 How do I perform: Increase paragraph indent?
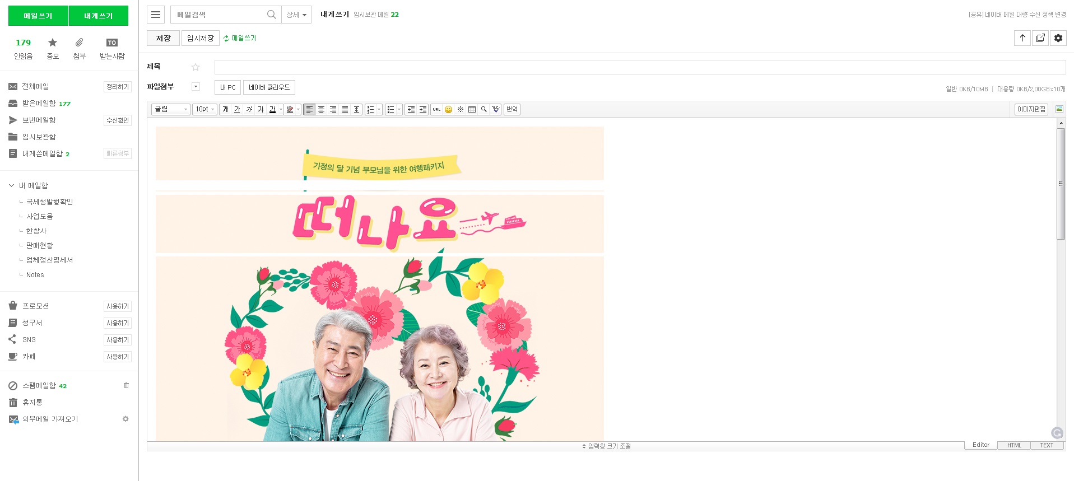[x=422, y=109]
